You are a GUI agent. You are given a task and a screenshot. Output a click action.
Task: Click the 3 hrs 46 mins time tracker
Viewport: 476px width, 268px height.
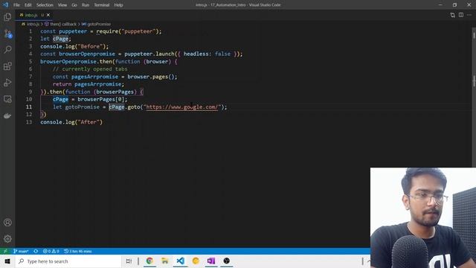point(78,252)
